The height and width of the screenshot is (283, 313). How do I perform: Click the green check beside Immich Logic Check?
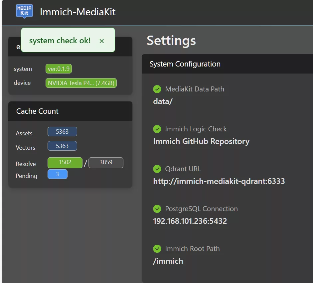pyautogui.click(x=157, y=129)
